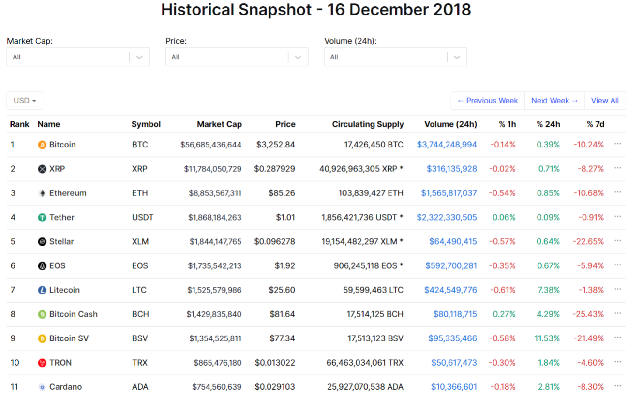628x397 pixels.
Task: Open the Bitcoin SV name link
Action: [69, 338]
